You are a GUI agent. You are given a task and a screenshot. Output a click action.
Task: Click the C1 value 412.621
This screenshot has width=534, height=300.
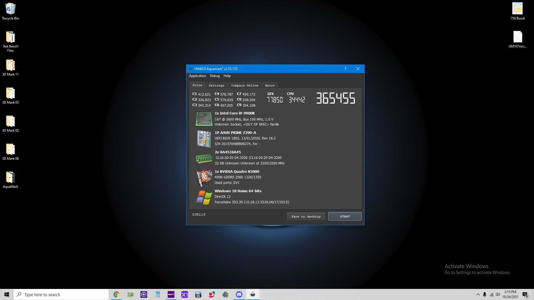pyautogui.click(x=204, y=94)
